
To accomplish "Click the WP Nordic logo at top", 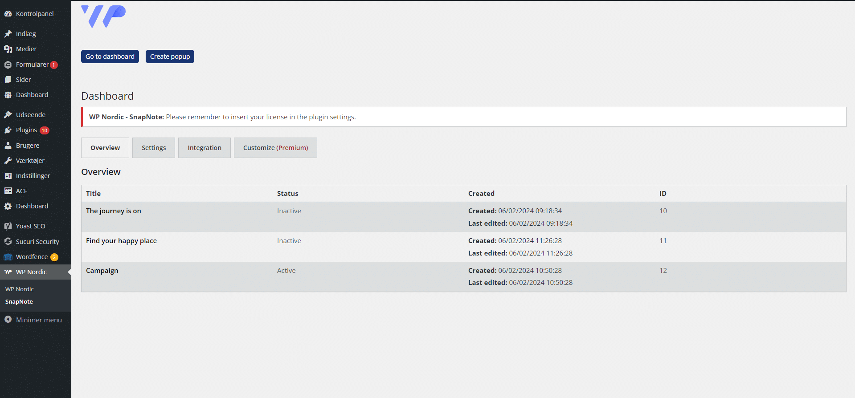I will 103,16.
